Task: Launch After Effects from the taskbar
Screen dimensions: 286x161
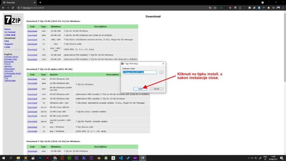Action: point(77,158)
